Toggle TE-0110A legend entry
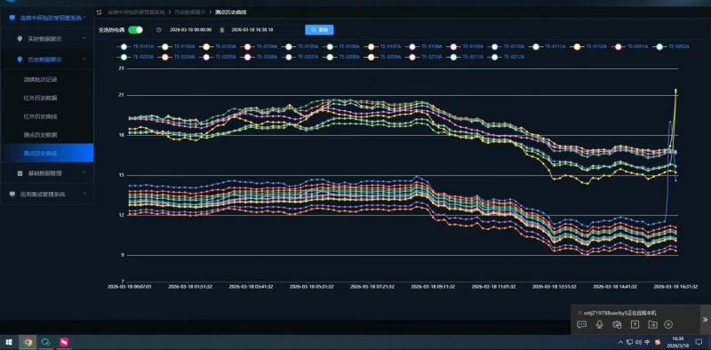The width and height of the screenshot is (711, 350). coord(507,46)
